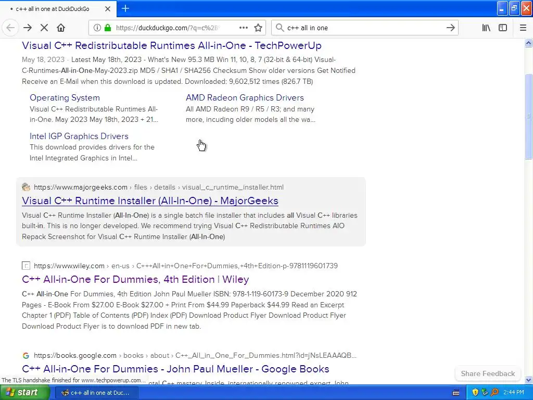
Task: Open Visual C++ Redistributable Runtimes TechPowerUp result
Action: click(x=172, y=46)
